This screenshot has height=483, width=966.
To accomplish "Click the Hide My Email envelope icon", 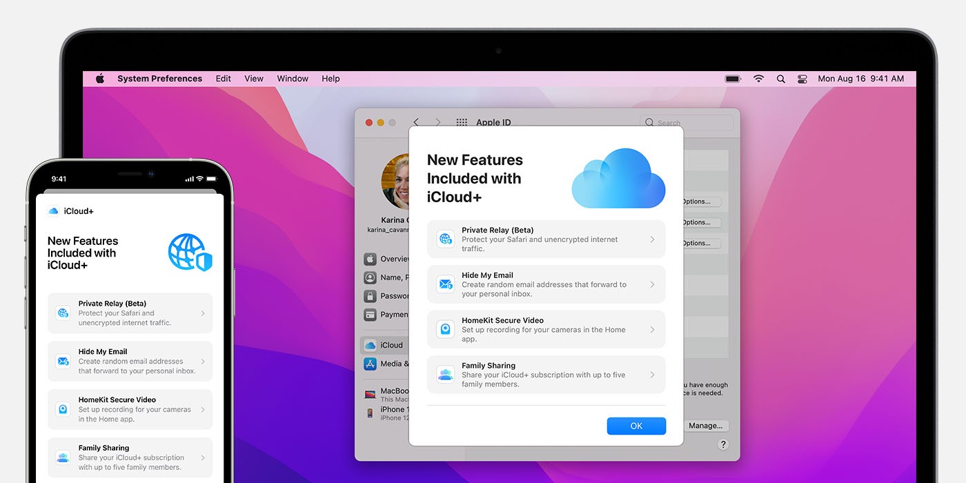I will coord(445,284).
